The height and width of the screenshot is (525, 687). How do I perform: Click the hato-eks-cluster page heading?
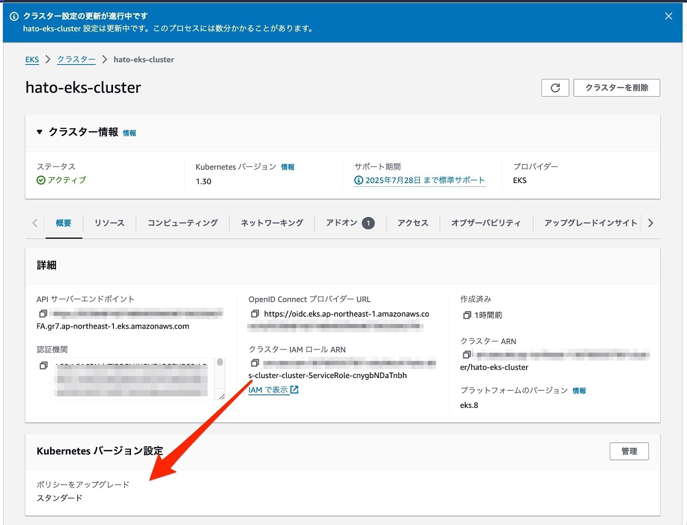coord(83,88)
